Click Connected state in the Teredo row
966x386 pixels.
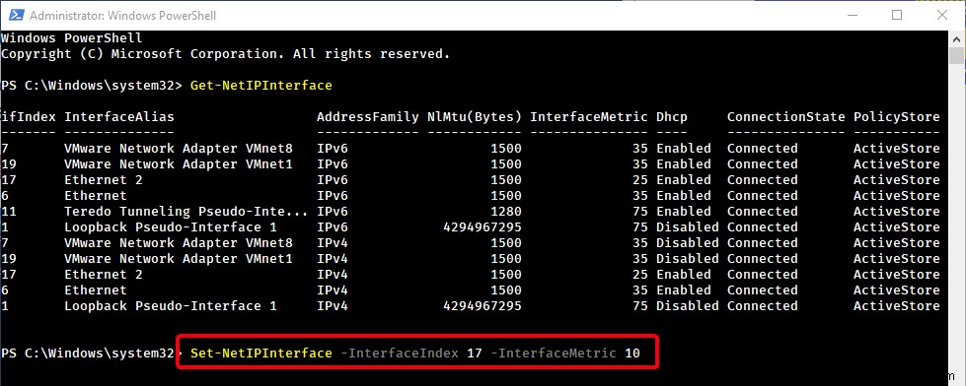[763, 212]
